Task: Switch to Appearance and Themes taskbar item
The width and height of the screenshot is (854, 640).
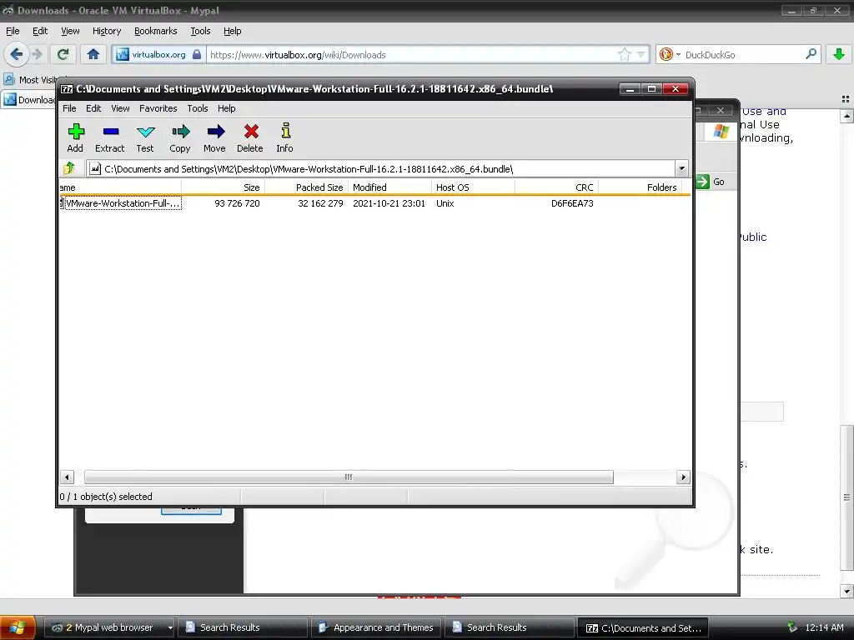Action: 377,627
